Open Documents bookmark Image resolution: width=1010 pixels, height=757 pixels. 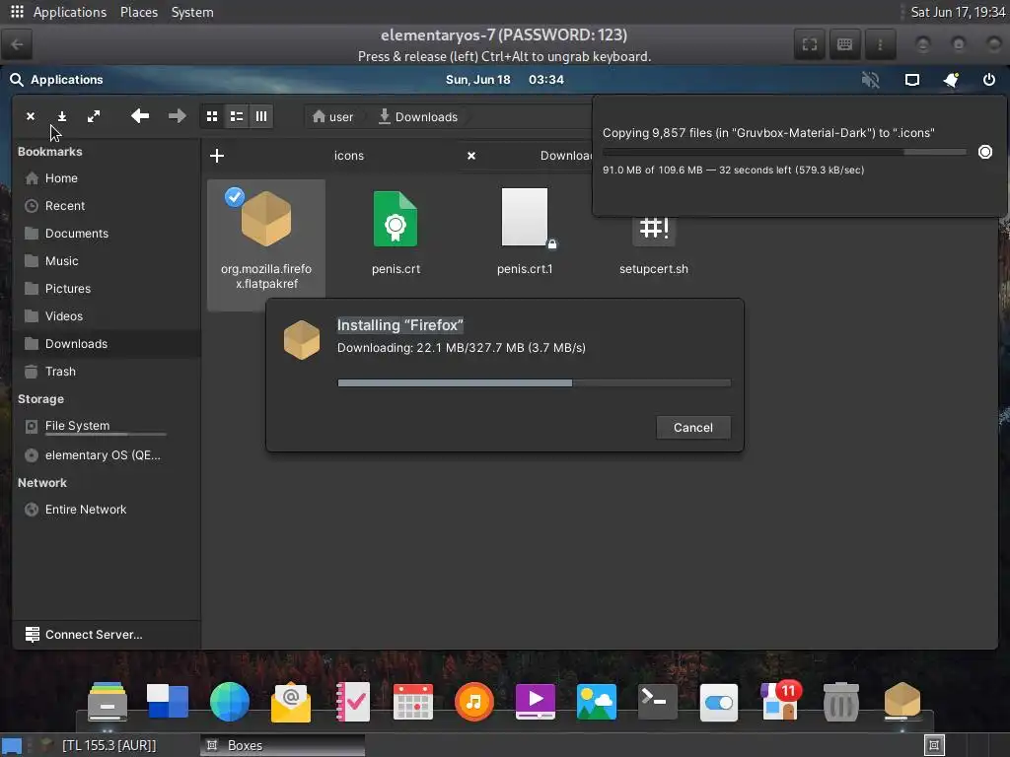click(x=107, y=234)
